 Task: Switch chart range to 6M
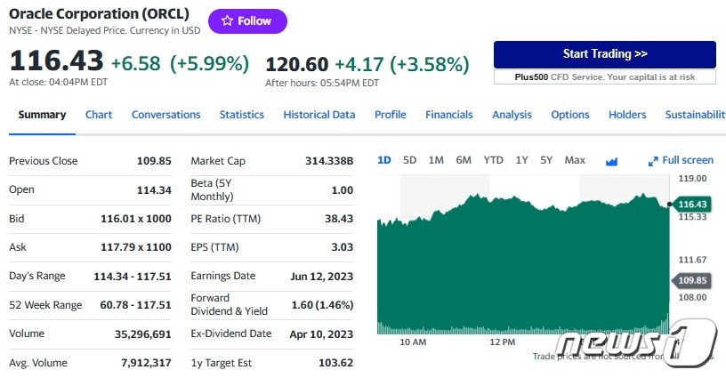(x=464, y=160)
